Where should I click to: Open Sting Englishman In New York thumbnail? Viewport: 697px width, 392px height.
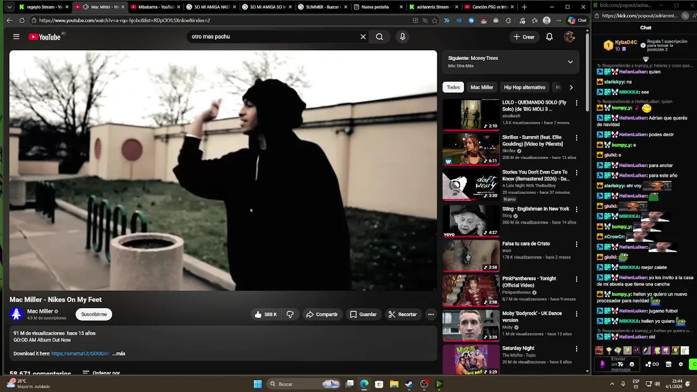click(470, 221)
